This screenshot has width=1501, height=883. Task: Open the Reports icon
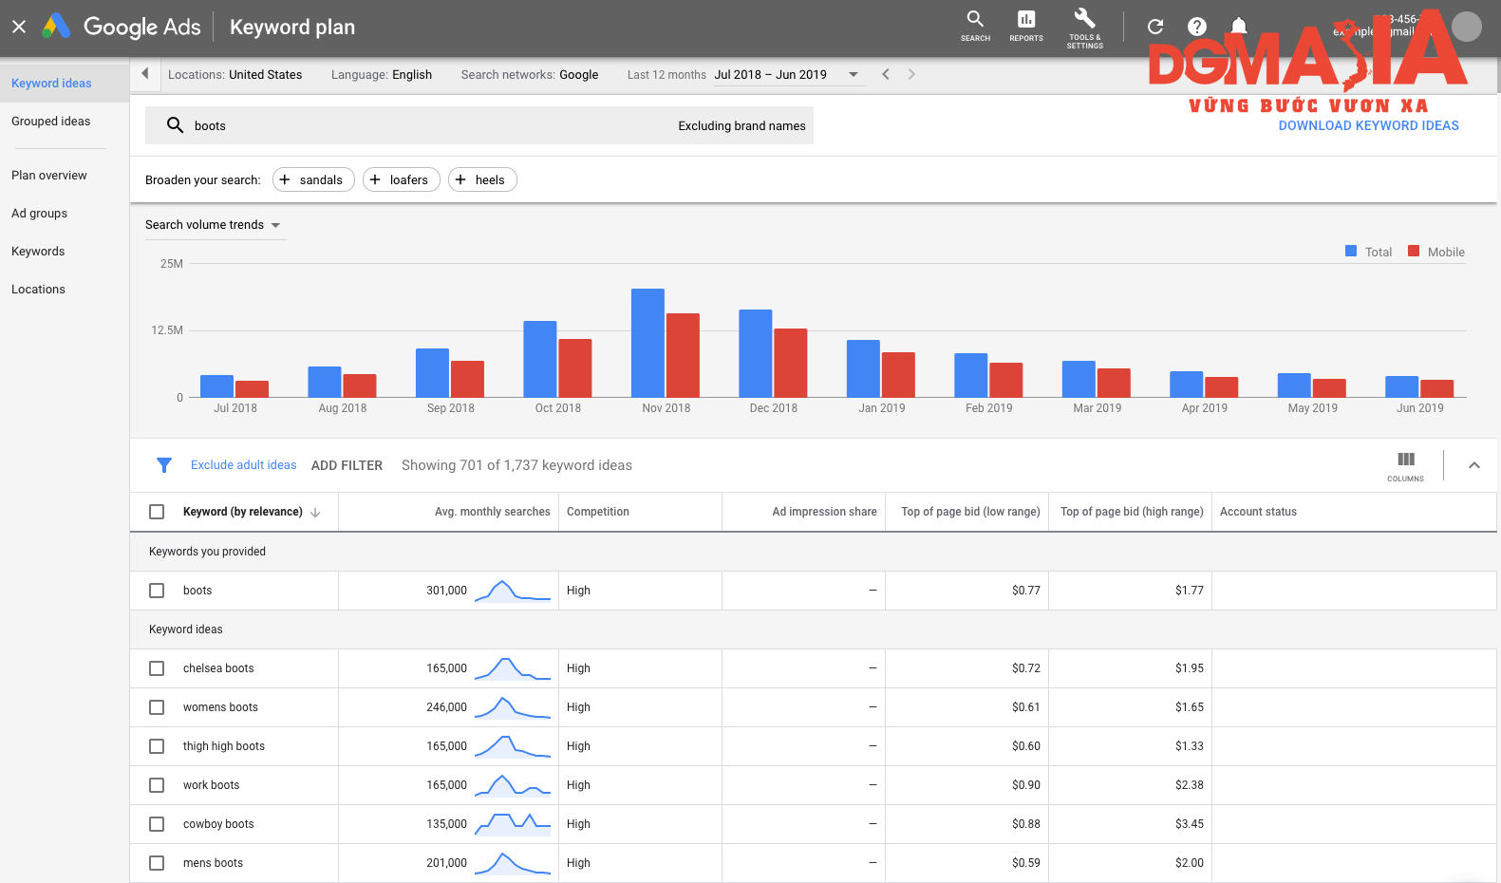(1026, 26)
